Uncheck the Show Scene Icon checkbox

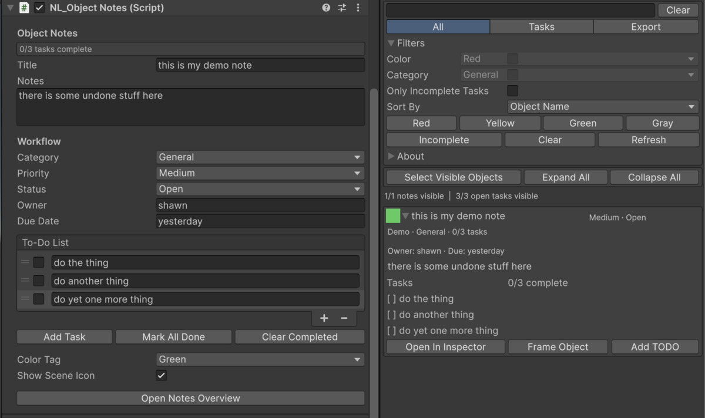point(162,375)
